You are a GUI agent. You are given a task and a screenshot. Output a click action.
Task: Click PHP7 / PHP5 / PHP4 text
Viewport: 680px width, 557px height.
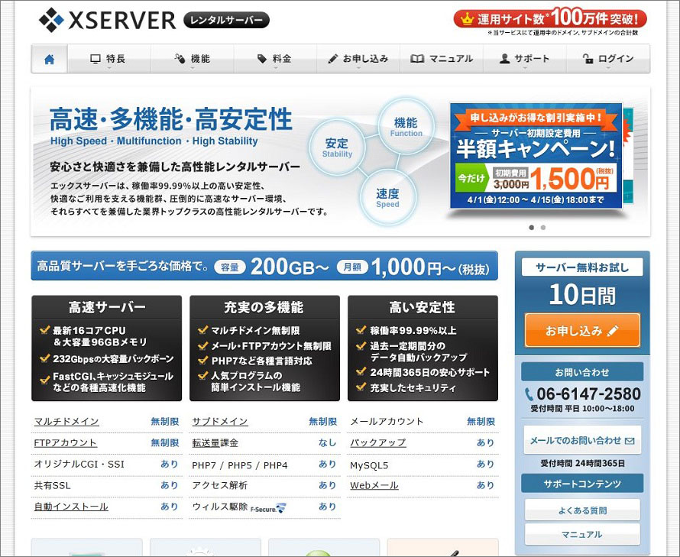pos(240,465)
